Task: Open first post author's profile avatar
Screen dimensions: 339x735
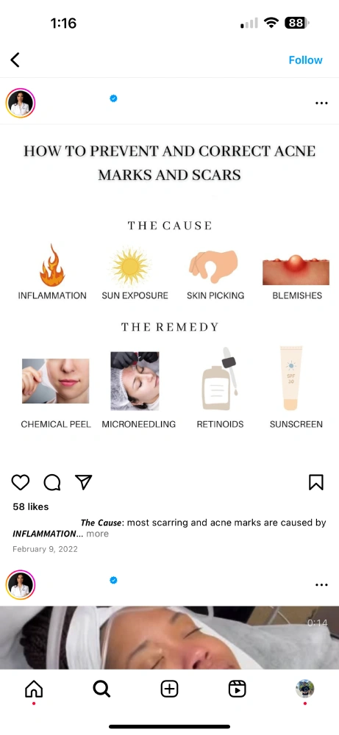Action: point(21,103)
